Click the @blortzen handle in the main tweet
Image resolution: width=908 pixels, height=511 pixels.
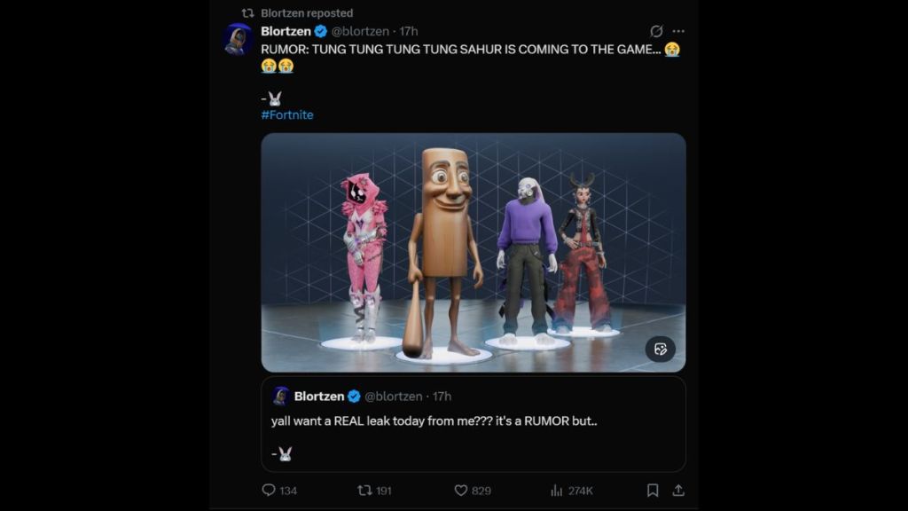[360, 31]
